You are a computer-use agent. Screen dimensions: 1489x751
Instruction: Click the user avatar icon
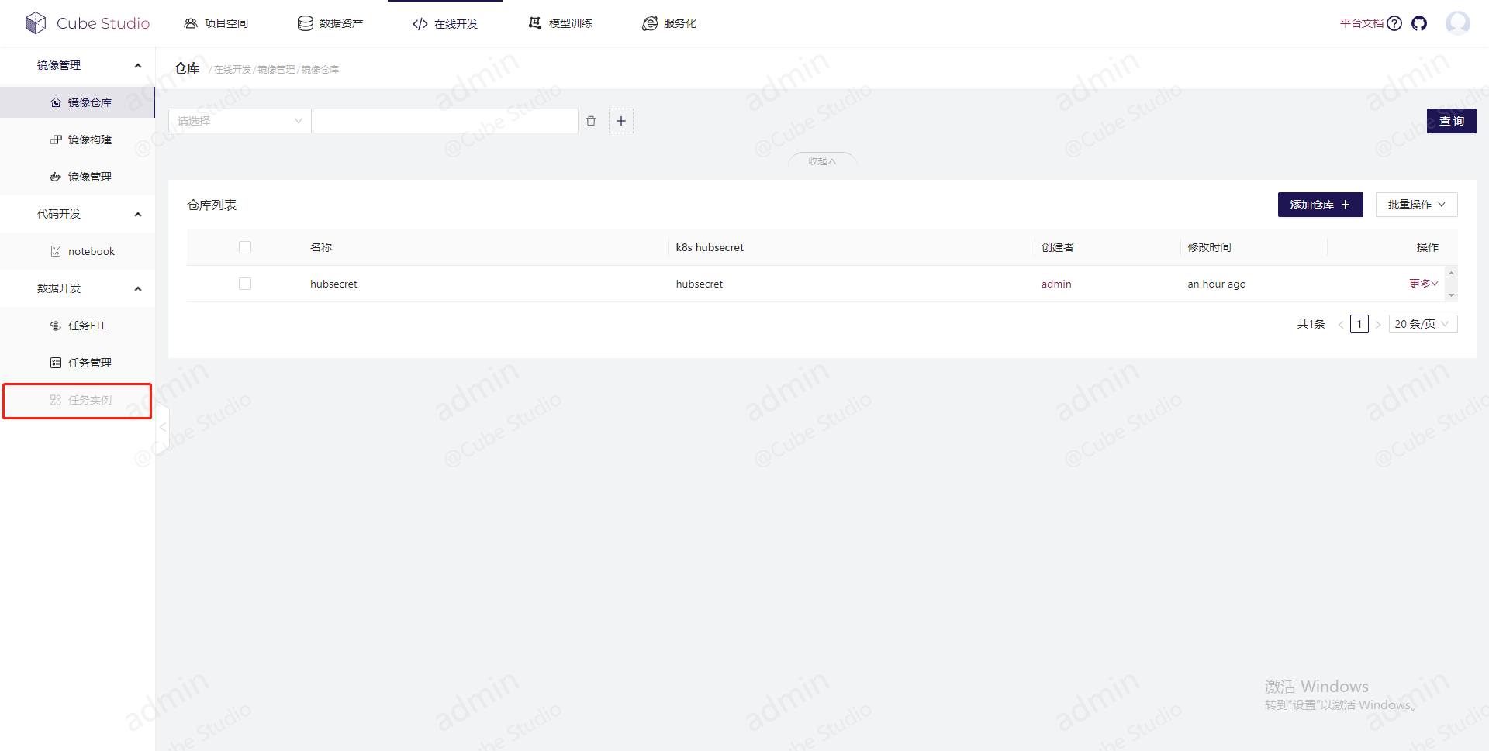coord(1458,23)
